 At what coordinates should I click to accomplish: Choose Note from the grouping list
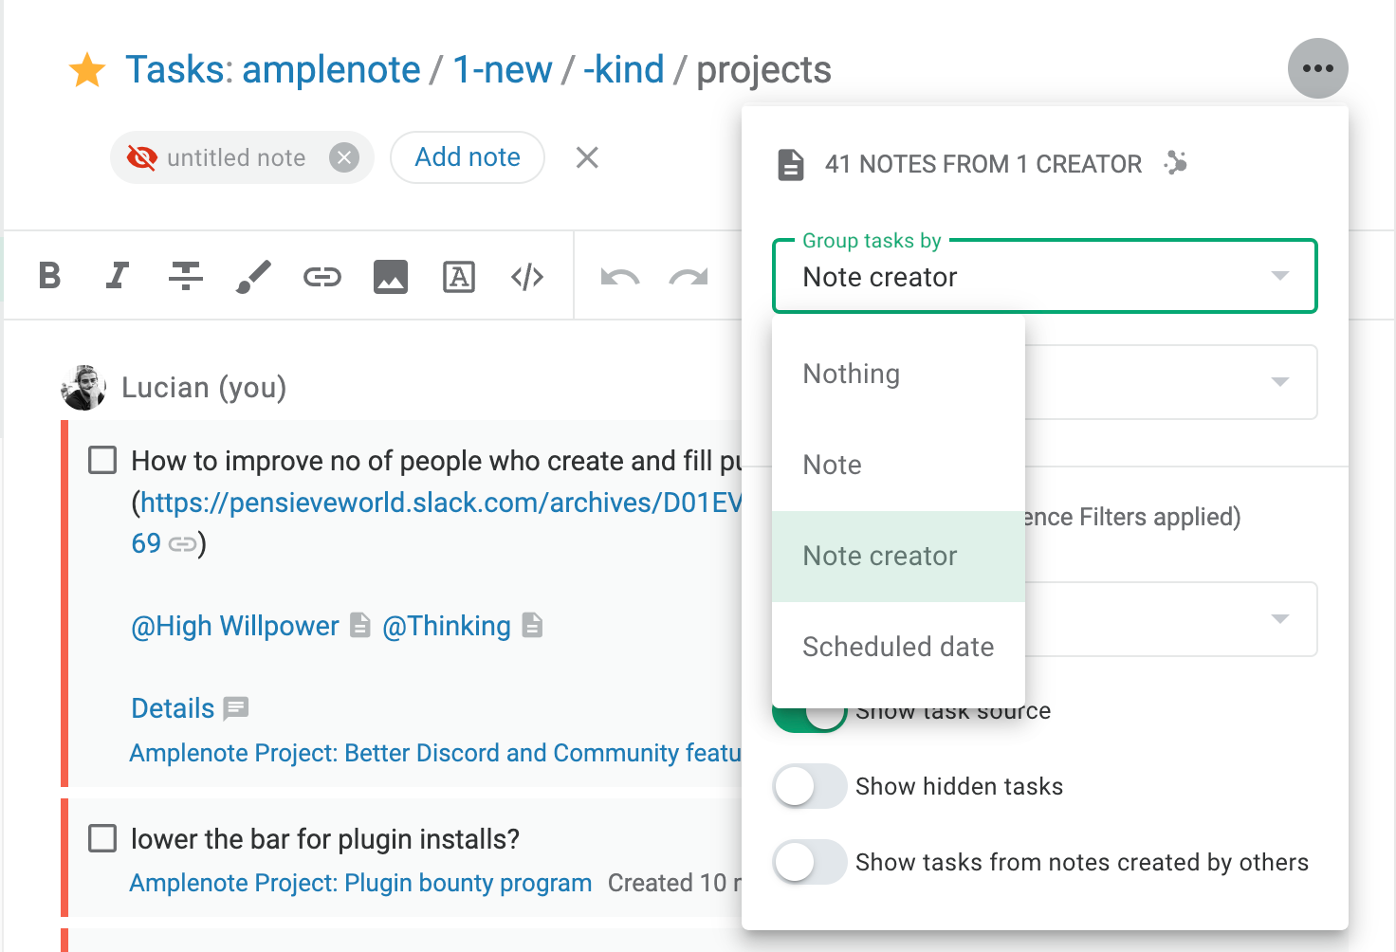tap(899, 465)
